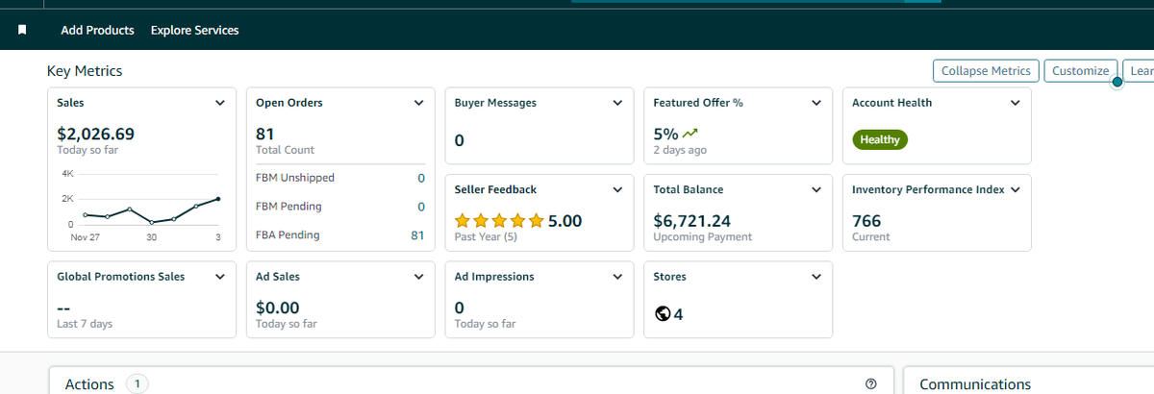Click the green trend arrow beside 5%
1154x394 pixels.
(690, 133)
